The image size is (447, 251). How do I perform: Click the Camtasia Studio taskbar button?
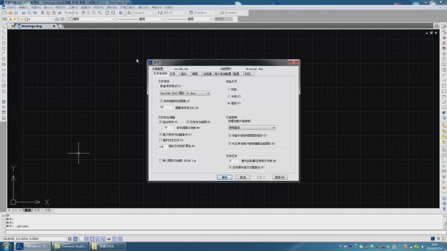[x=71, y=246]
